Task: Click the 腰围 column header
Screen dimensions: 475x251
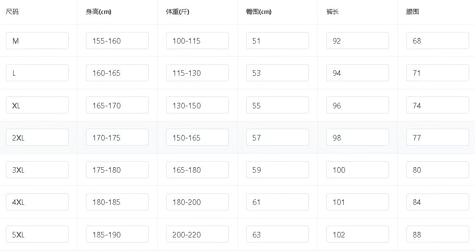Action: coord(413,12)
